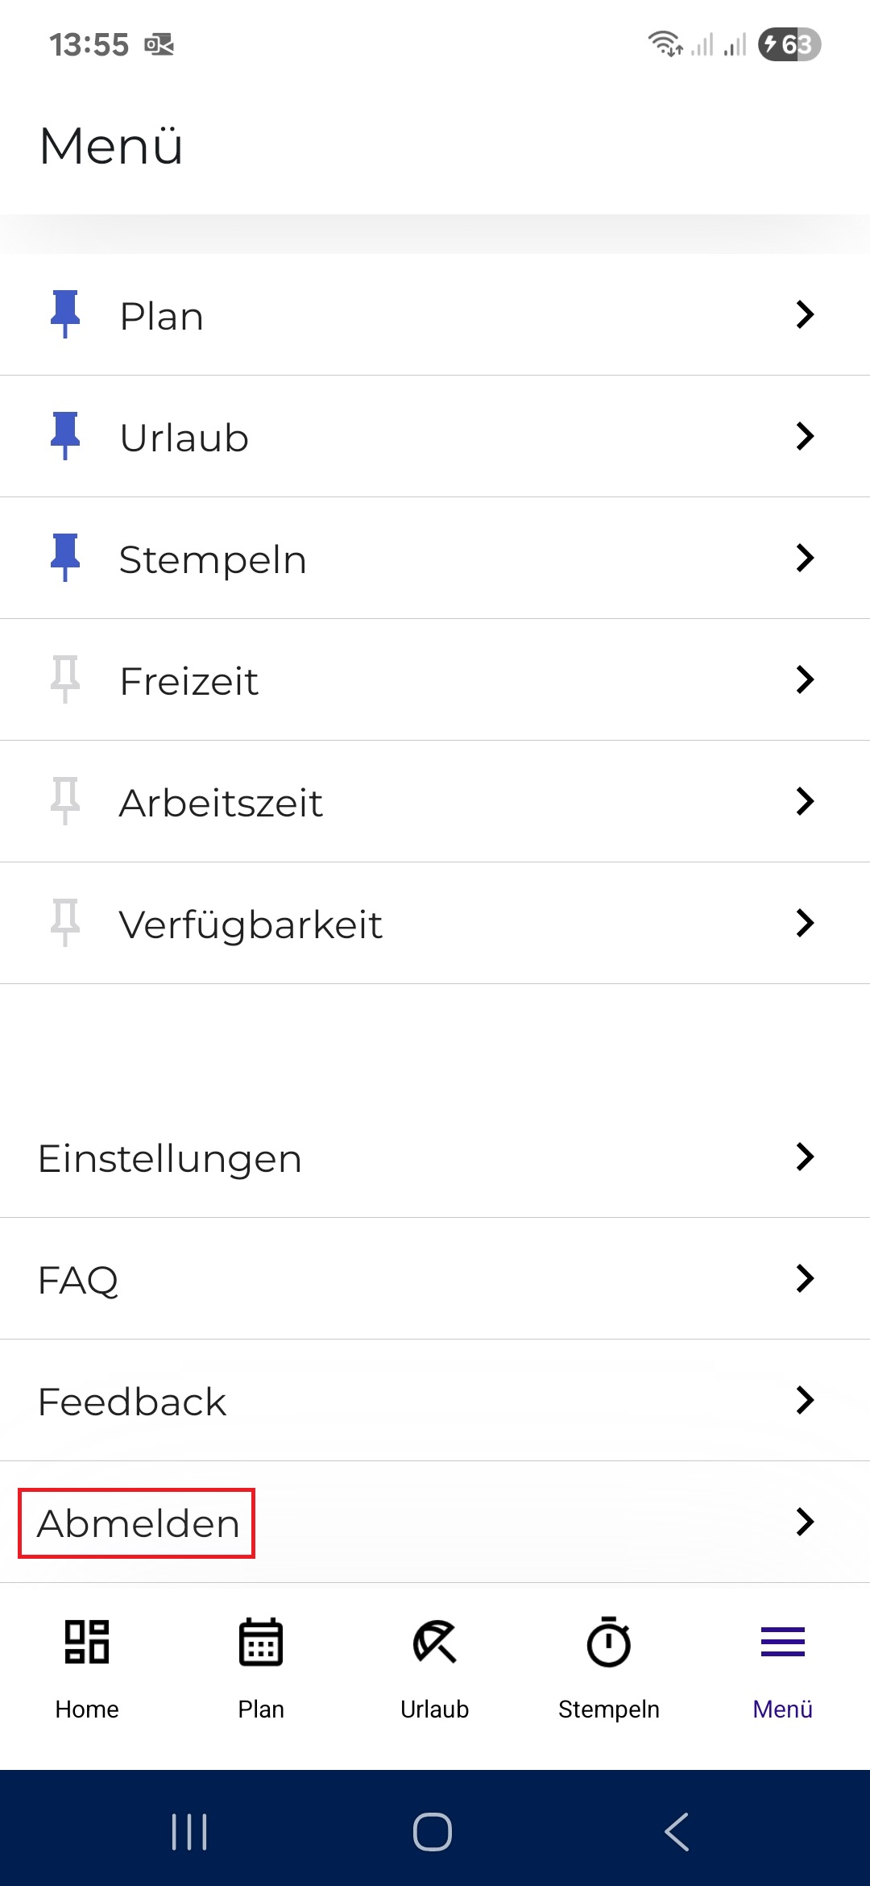Tap the Menü hamburger icon in bottom bar
This screenshot has width=870, height=1886.
[783, 1642]
